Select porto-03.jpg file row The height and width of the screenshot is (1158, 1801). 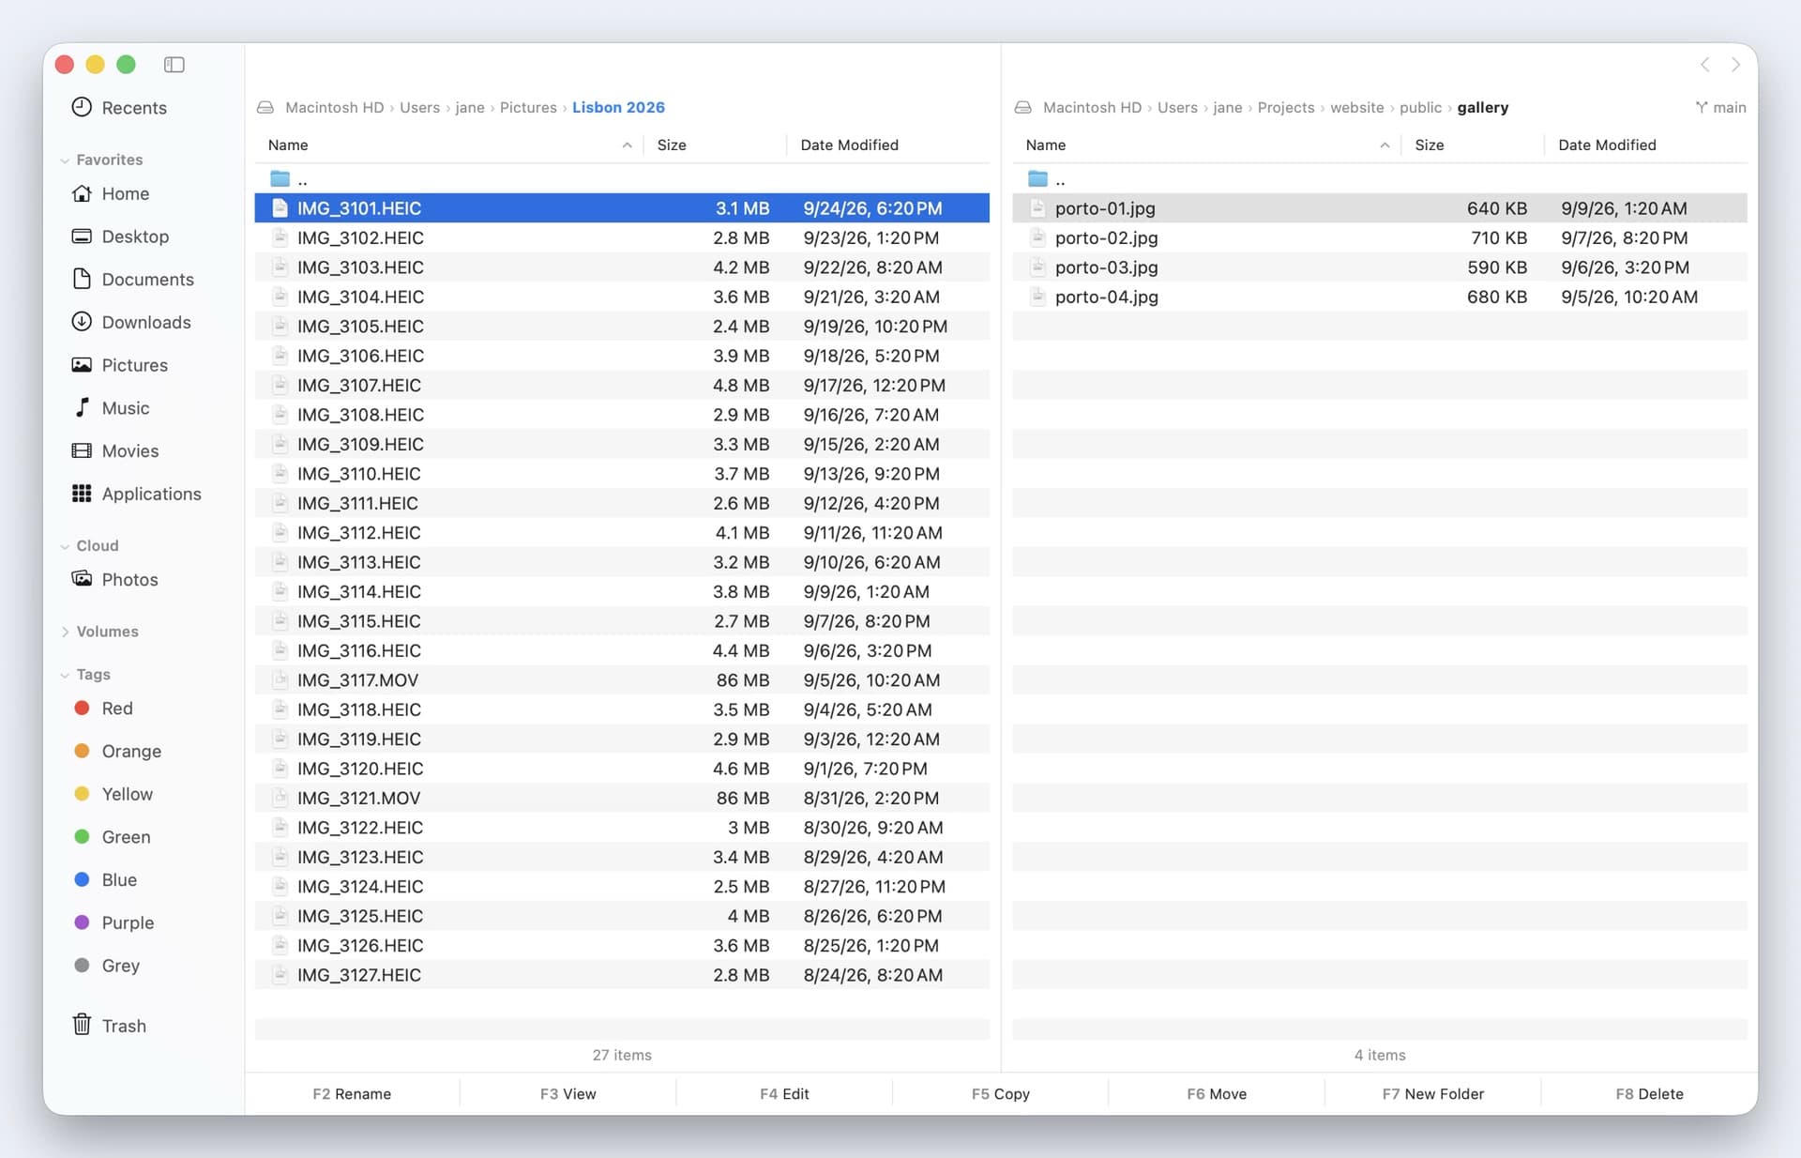pos(1380,267)
